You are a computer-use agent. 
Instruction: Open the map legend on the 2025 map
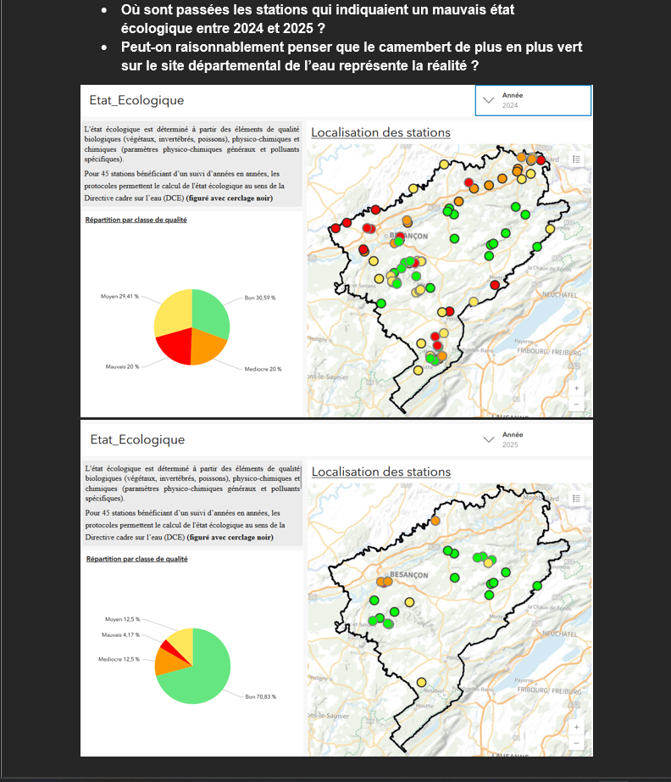tap(576, 498)
